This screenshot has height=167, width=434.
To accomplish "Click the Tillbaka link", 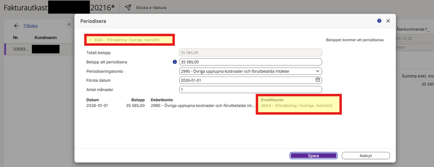I will [x=30, y=26].
